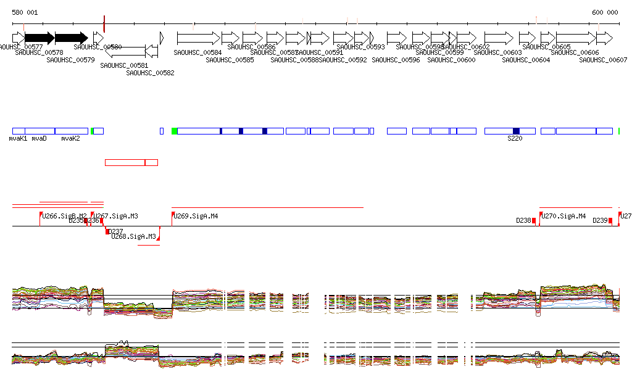Click the SAOUHSC_00604 gene label

point(526,60)
